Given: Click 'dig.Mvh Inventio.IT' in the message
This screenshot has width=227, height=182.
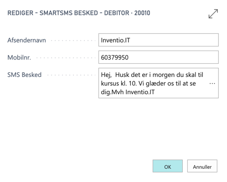Looking at the screenshot, I should pos(128,92).
